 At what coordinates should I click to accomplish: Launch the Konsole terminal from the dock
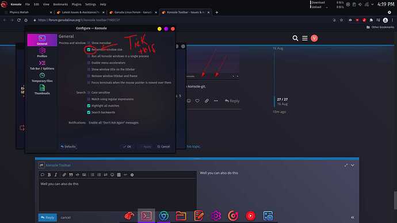coord(146,216)
